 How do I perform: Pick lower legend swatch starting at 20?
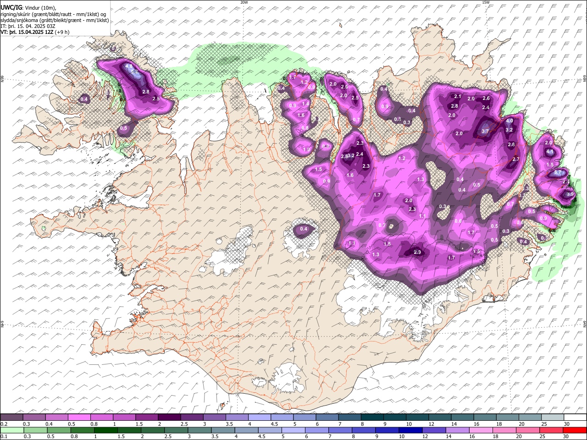click(528, 430)
